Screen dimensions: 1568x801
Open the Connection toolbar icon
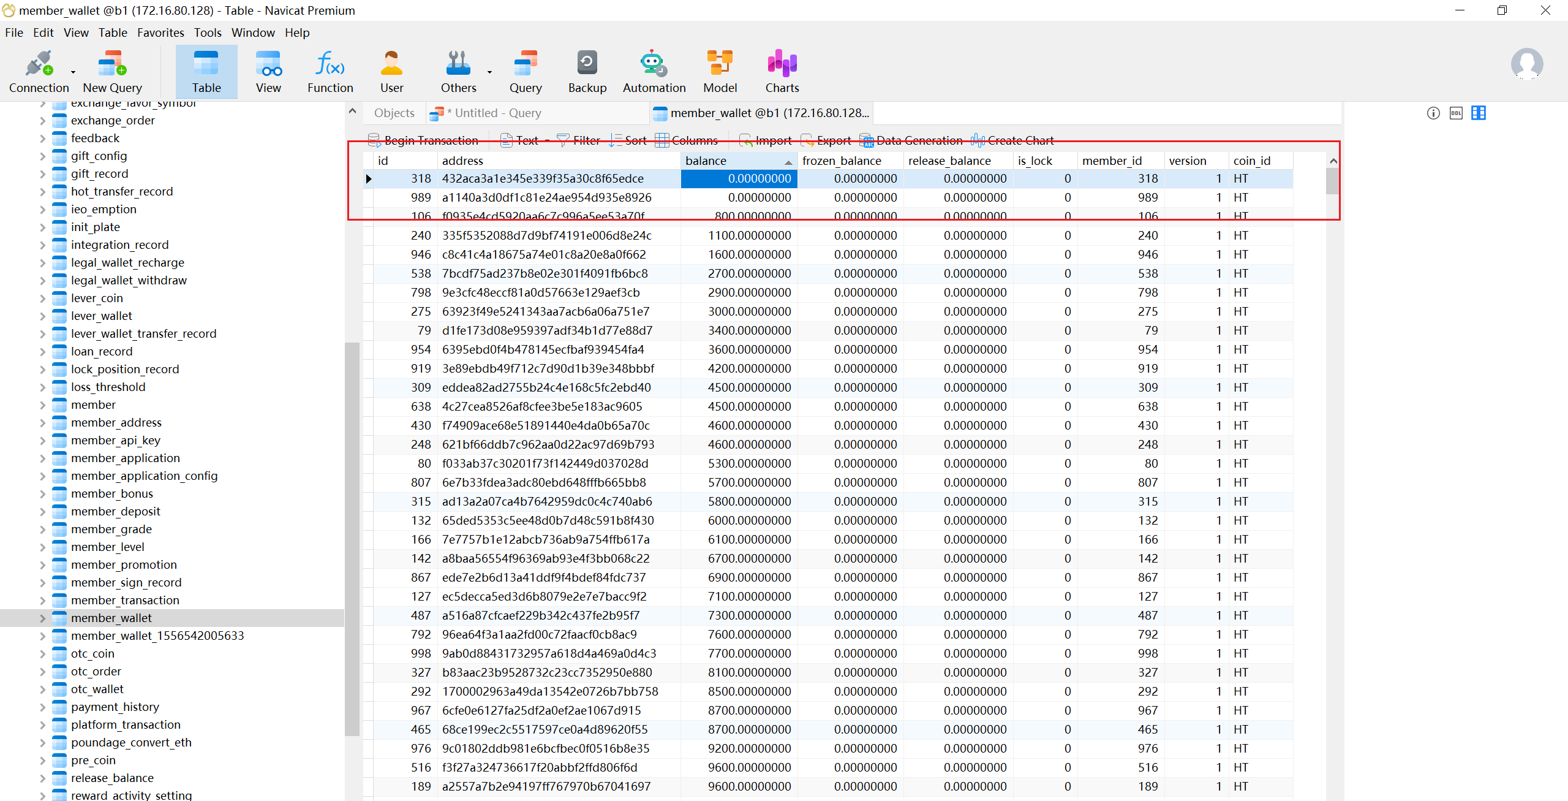pyautogui.click(x=39, y=72)
